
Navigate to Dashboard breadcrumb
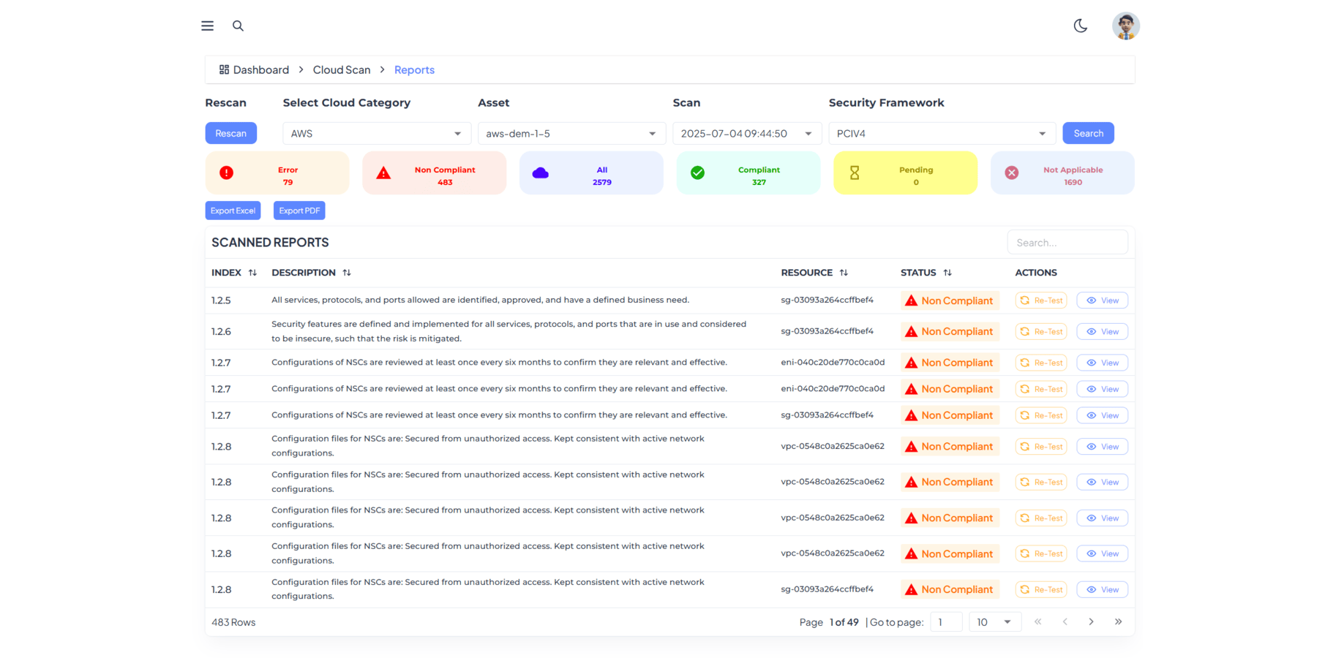pyautogui.click(x=260, y=69)
